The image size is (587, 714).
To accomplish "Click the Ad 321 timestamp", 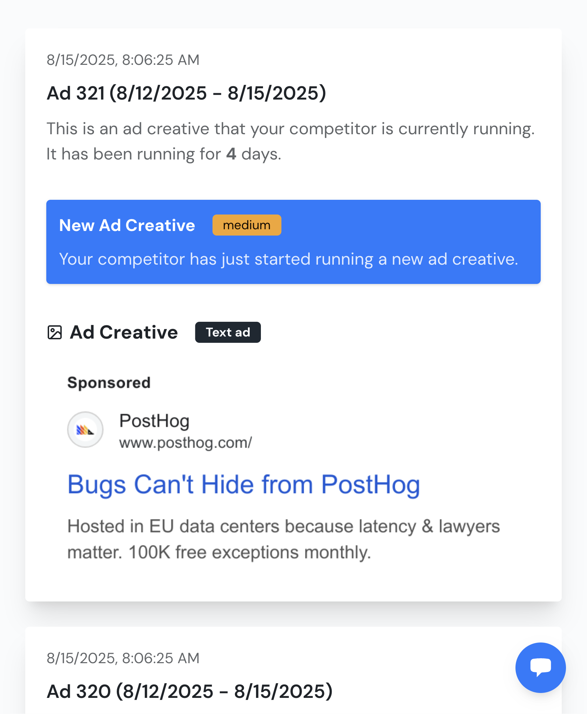I will pyautogui.click(x=123, y=60).
